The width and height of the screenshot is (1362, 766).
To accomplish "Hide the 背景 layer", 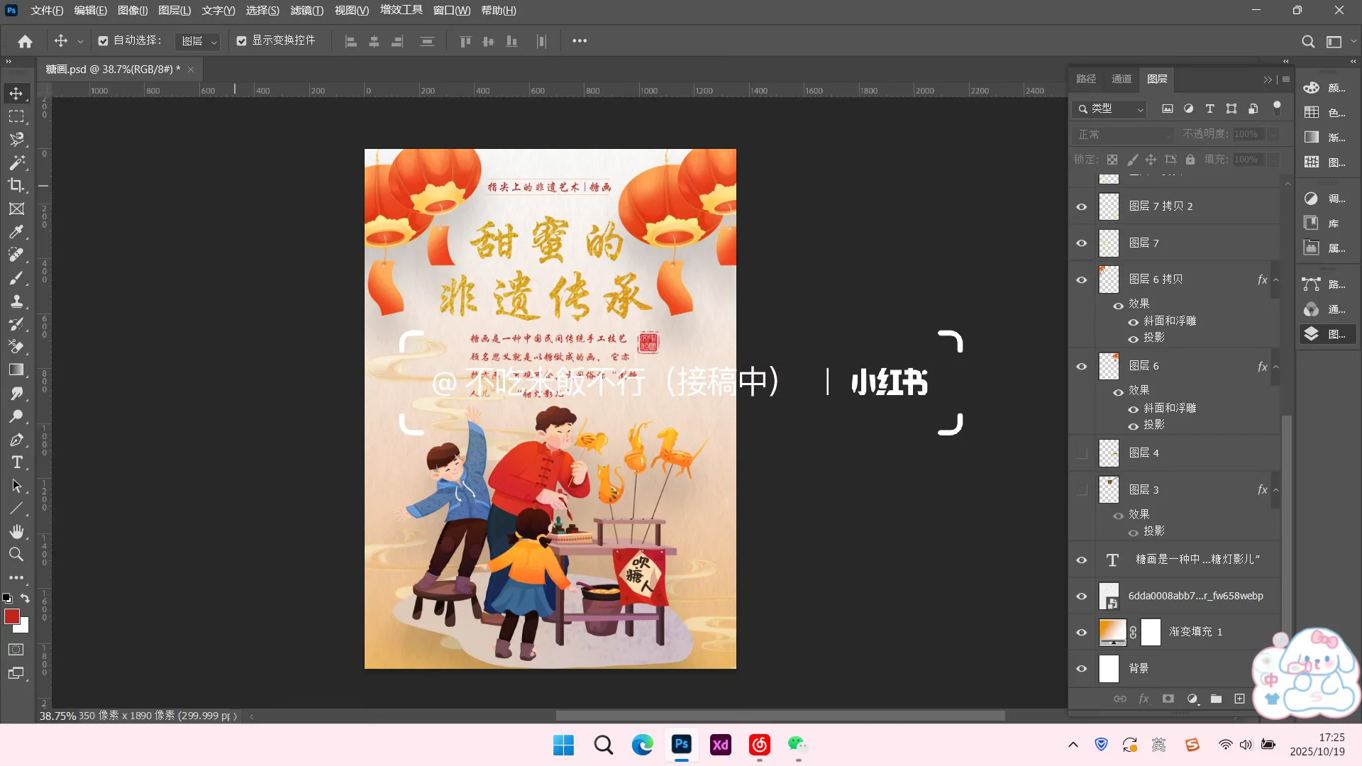I will tap(1081, 668).
